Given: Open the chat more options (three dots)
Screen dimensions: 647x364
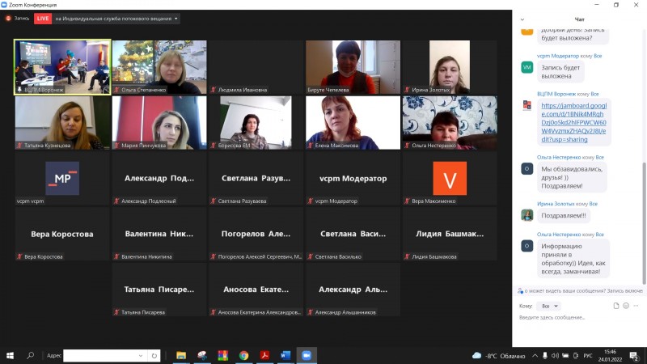Looking at the screenshot, I should coord(636,306).
